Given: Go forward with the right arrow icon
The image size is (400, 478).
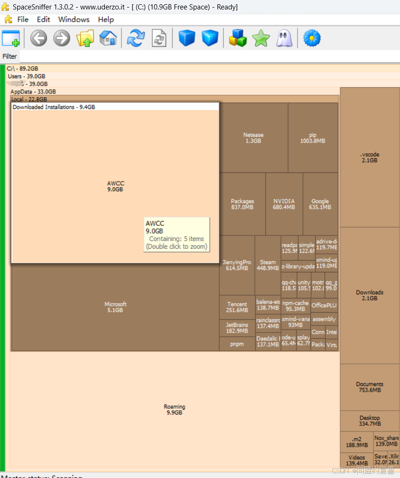Looking at the screenshot, I should coord(62,38).
